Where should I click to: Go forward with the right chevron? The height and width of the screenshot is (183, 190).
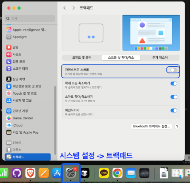(74, 8)
